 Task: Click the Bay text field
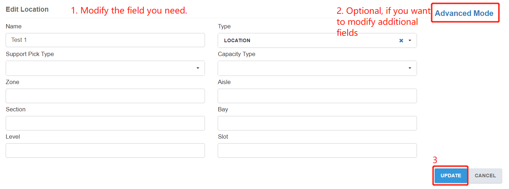click(317, 123)
